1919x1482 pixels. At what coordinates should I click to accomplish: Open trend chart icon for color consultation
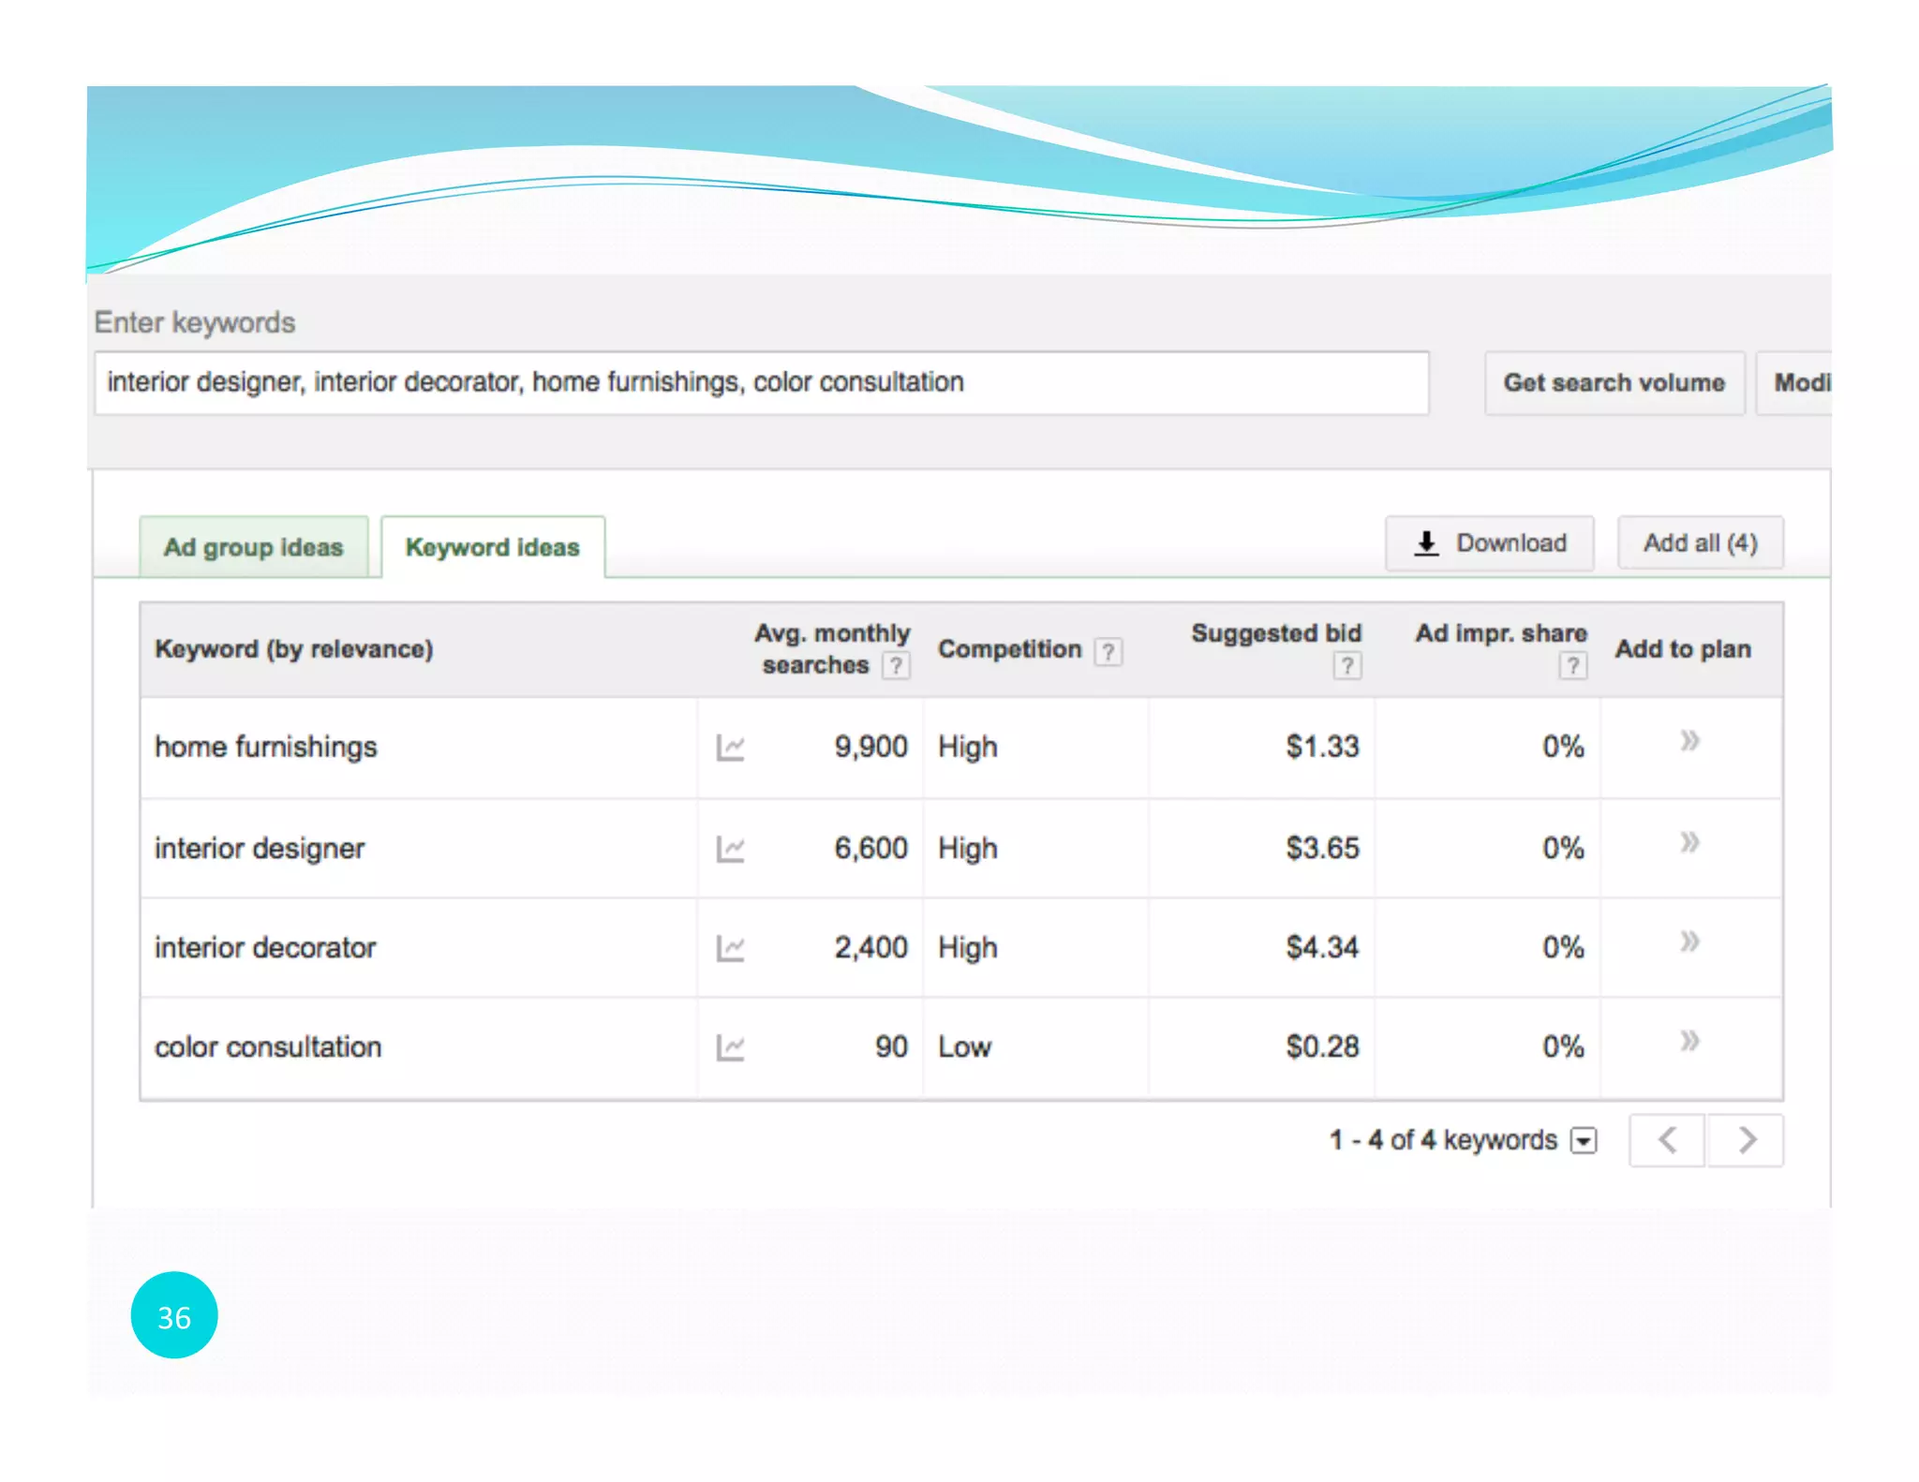point(730,1047)
